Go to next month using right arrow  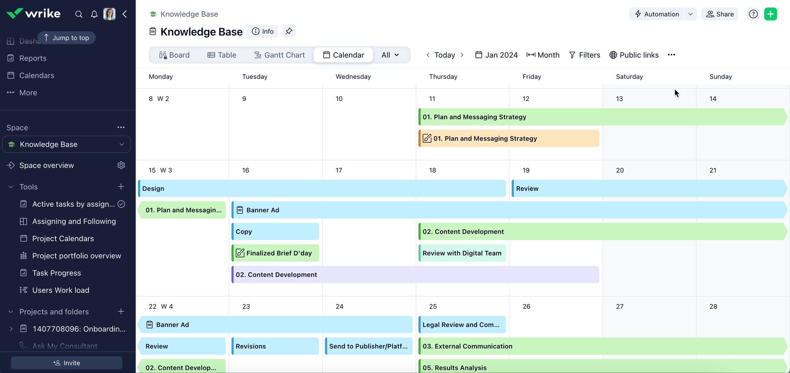click(x=462, y=55)
